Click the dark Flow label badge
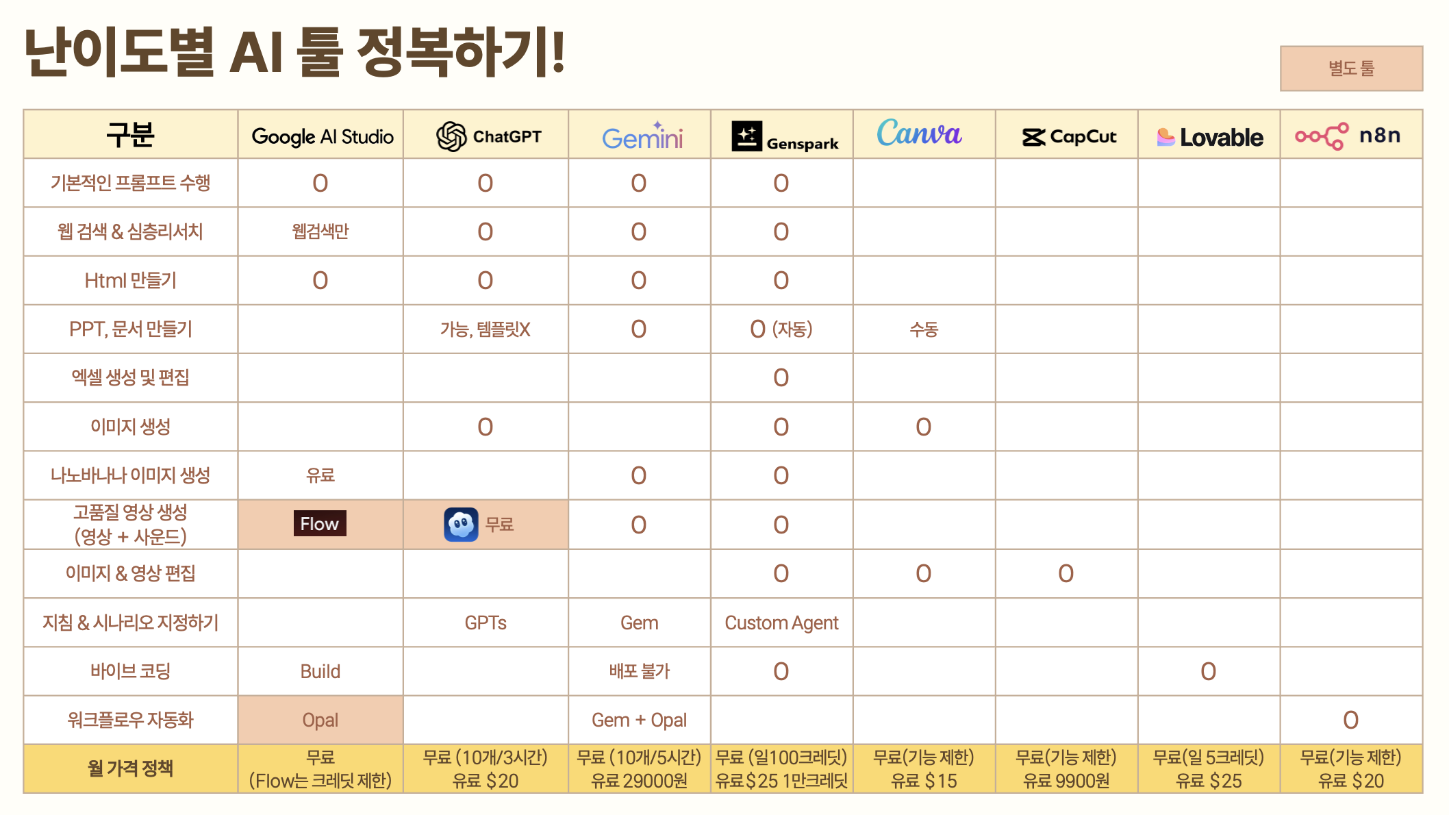The image size is (1449, 815). [320, 523]
